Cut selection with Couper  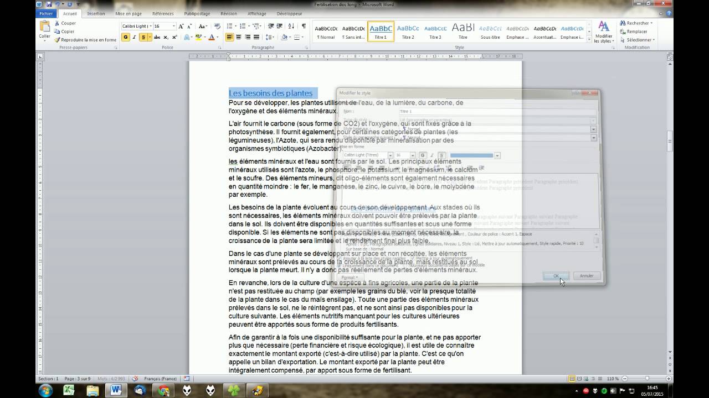pos(65,23)
